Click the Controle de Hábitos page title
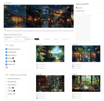Viewport: 104px width, 101px height. click(x=8, y=3)
